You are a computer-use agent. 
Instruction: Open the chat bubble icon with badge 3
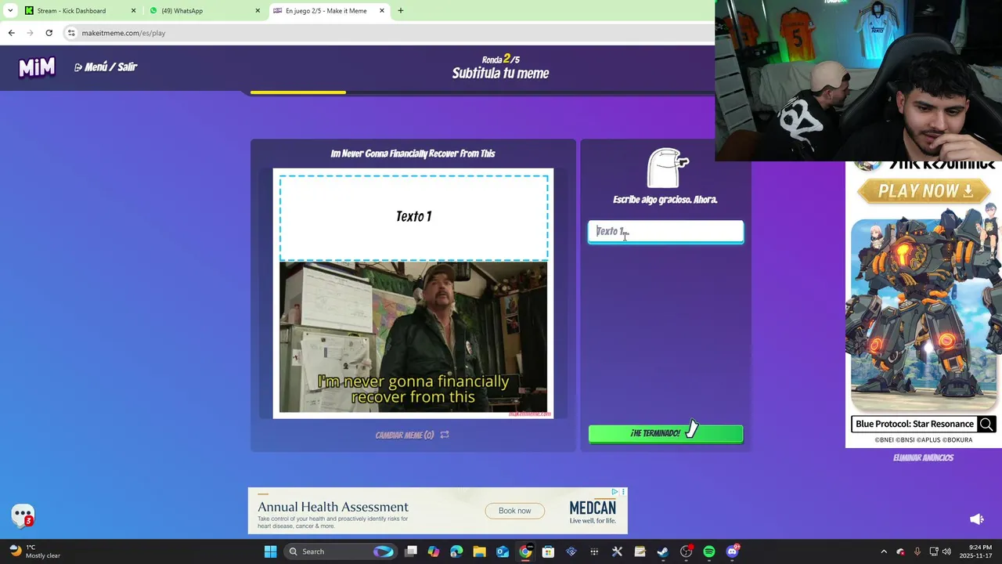tap(23, 515)
